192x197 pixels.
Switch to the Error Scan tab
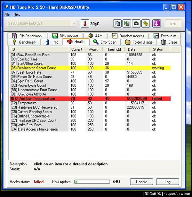(x=105, y=42)
